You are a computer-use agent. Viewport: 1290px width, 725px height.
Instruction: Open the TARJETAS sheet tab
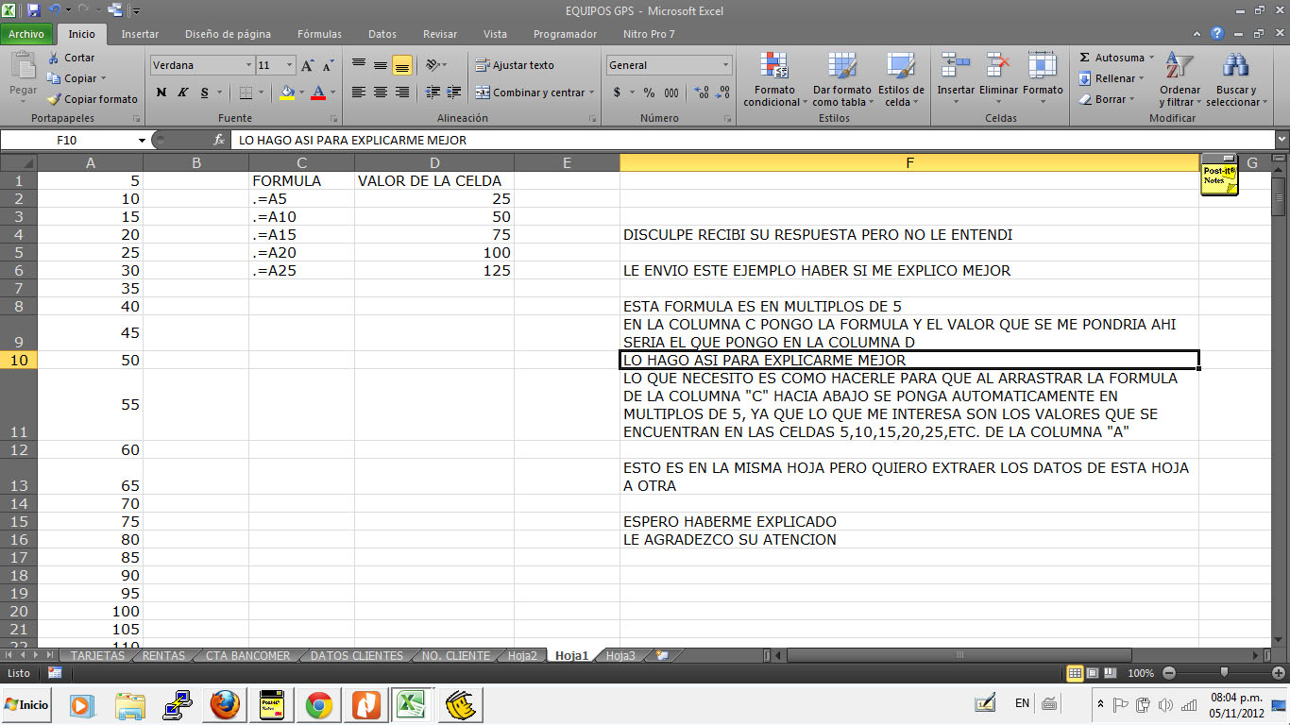97,655
